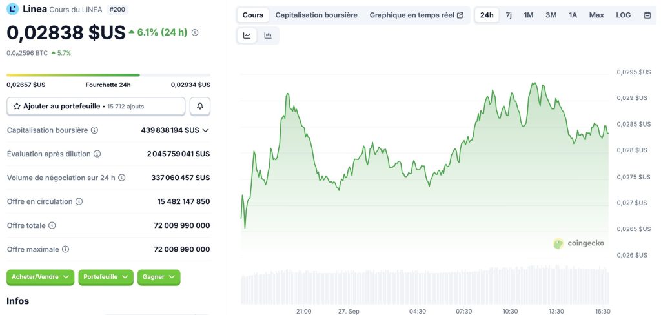Click the Linea logo icon
661x315 pixels.
[13, 9]
